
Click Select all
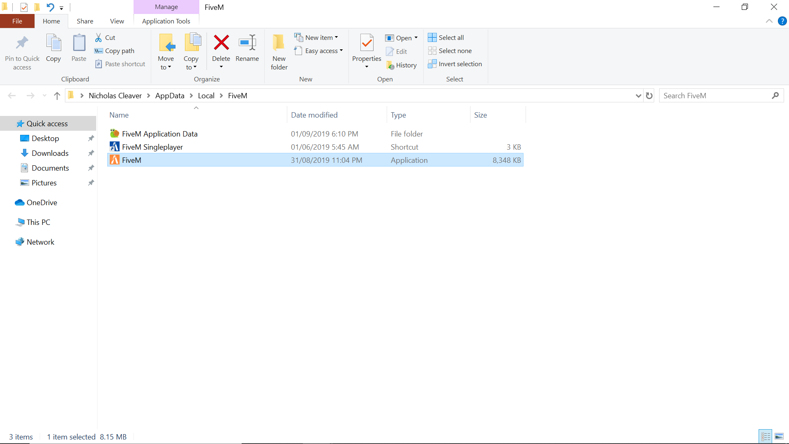[446, 37]
